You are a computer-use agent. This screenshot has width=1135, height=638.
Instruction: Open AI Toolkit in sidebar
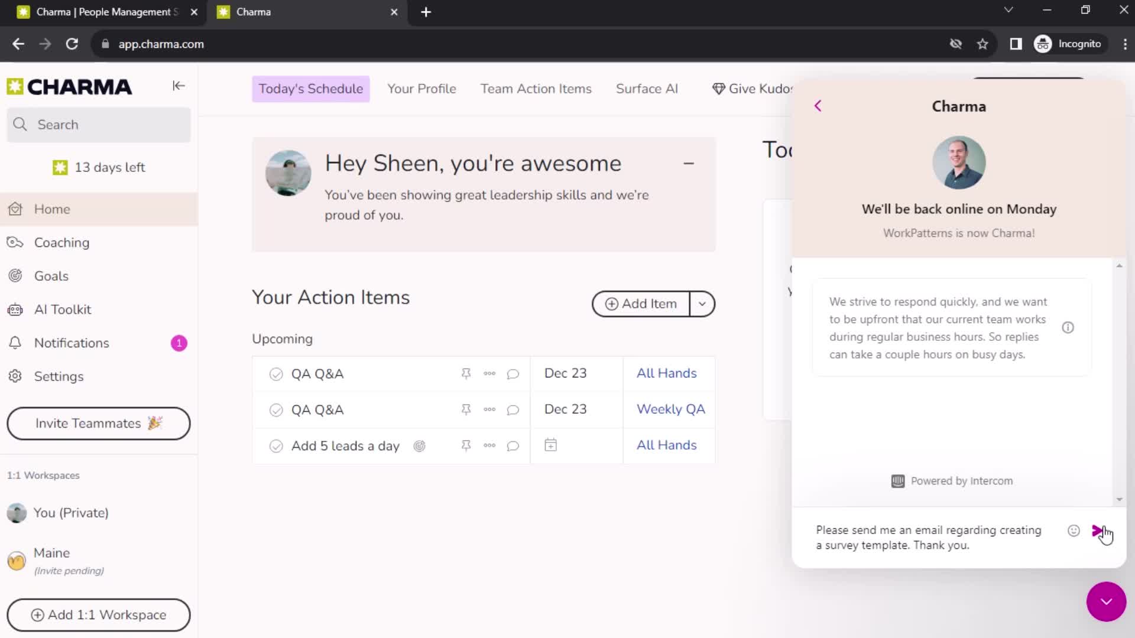click(99, 310)
